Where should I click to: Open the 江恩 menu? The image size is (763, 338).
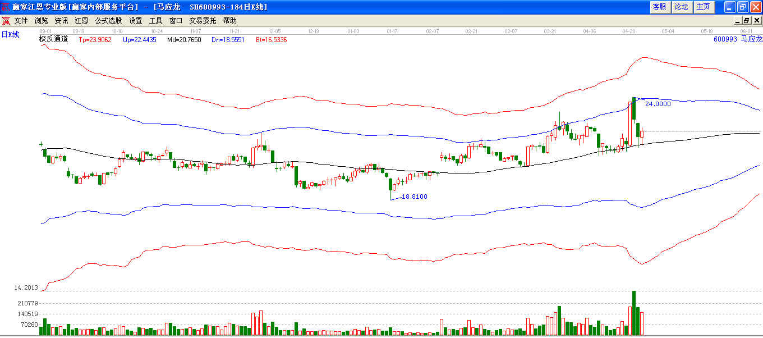82,21
